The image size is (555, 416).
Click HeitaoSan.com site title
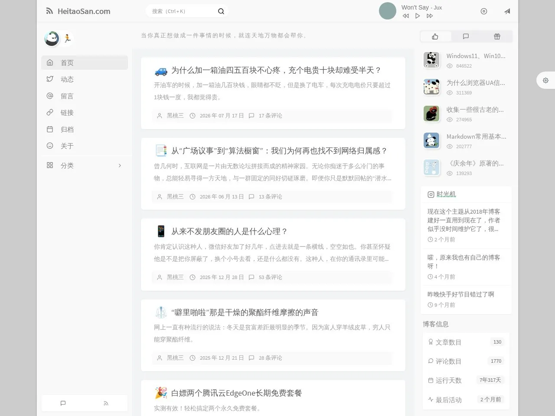click(84, 11)
